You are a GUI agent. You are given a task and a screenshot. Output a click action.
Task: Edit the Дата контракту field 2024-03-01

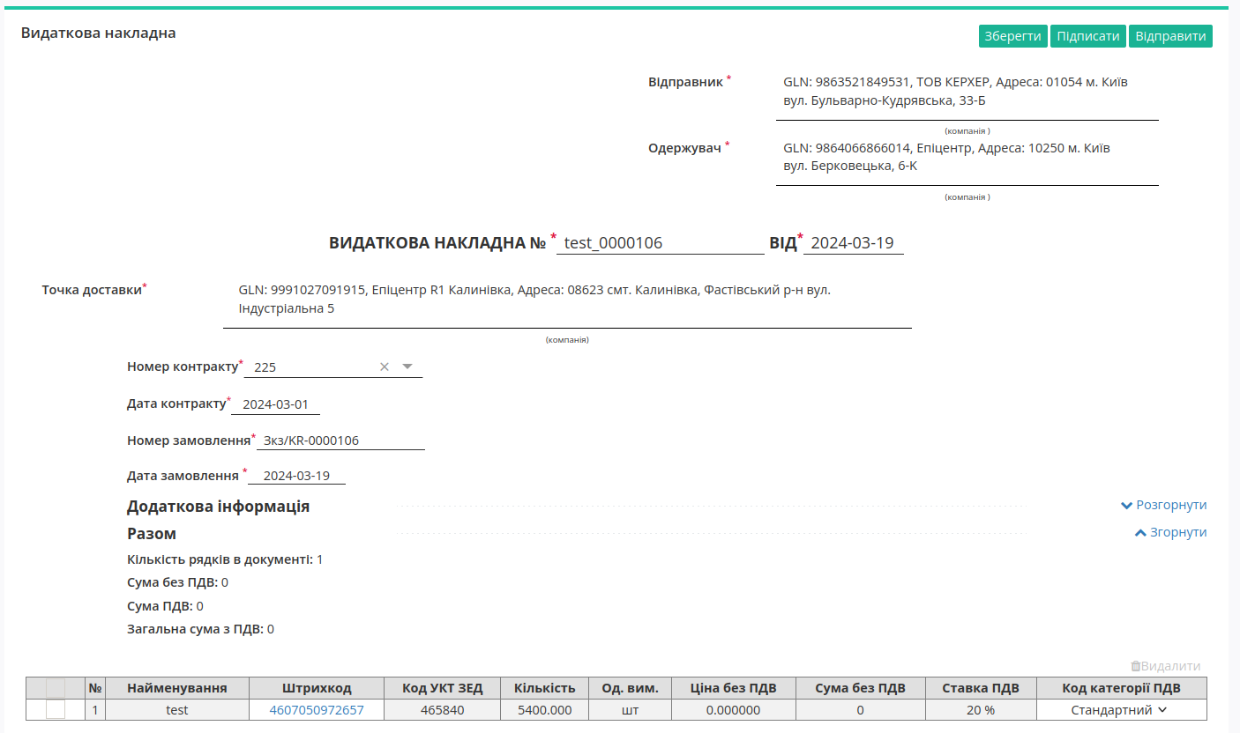click(275, 404)
